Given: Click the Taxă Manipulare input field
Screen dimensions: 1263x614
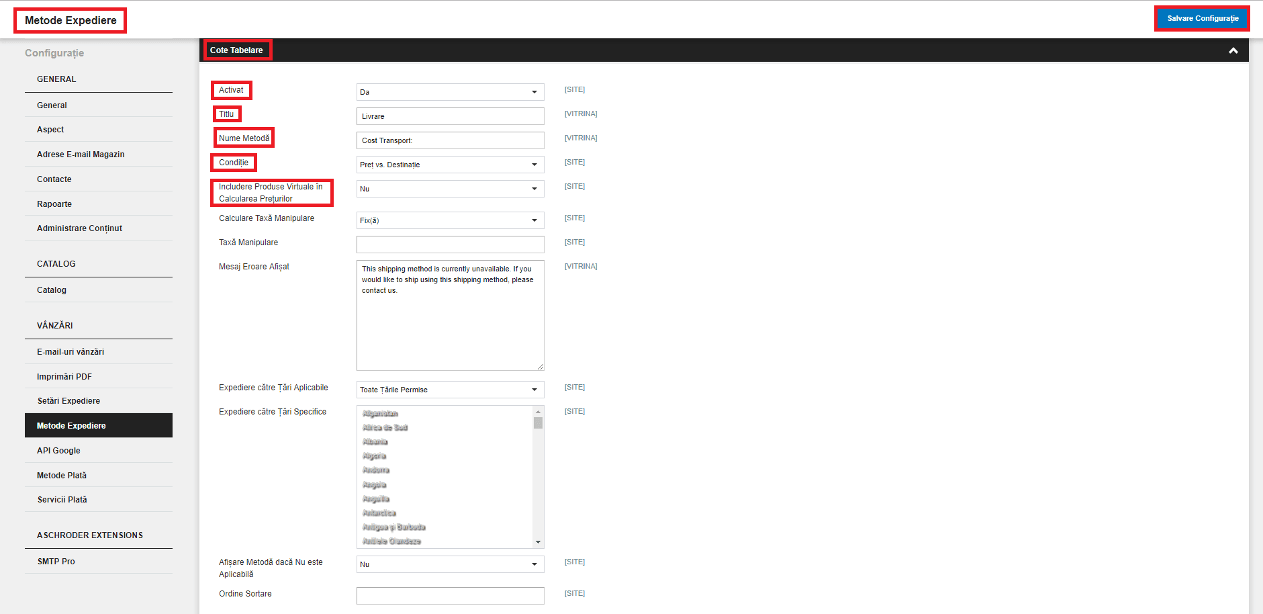Looking at the screenshot, I should click(450, 245).
